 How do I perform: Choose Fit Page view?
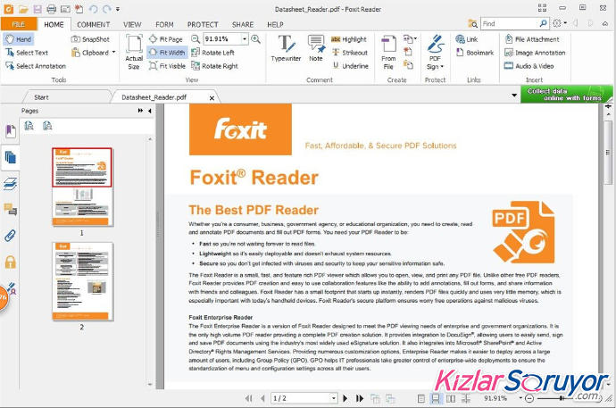point(166,39)
